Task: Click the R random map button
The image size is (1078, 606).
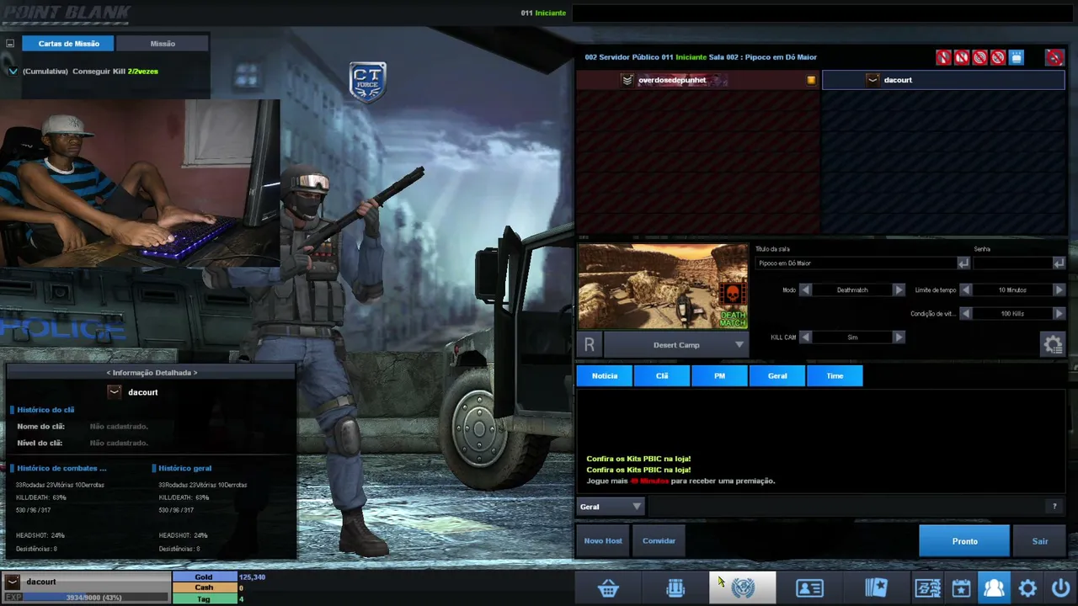Action: pos(590,344)
